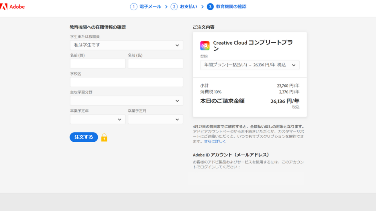Open the 主な学習分野 dropdown
Screen dimensions: 376x211
tap(127, 101)
